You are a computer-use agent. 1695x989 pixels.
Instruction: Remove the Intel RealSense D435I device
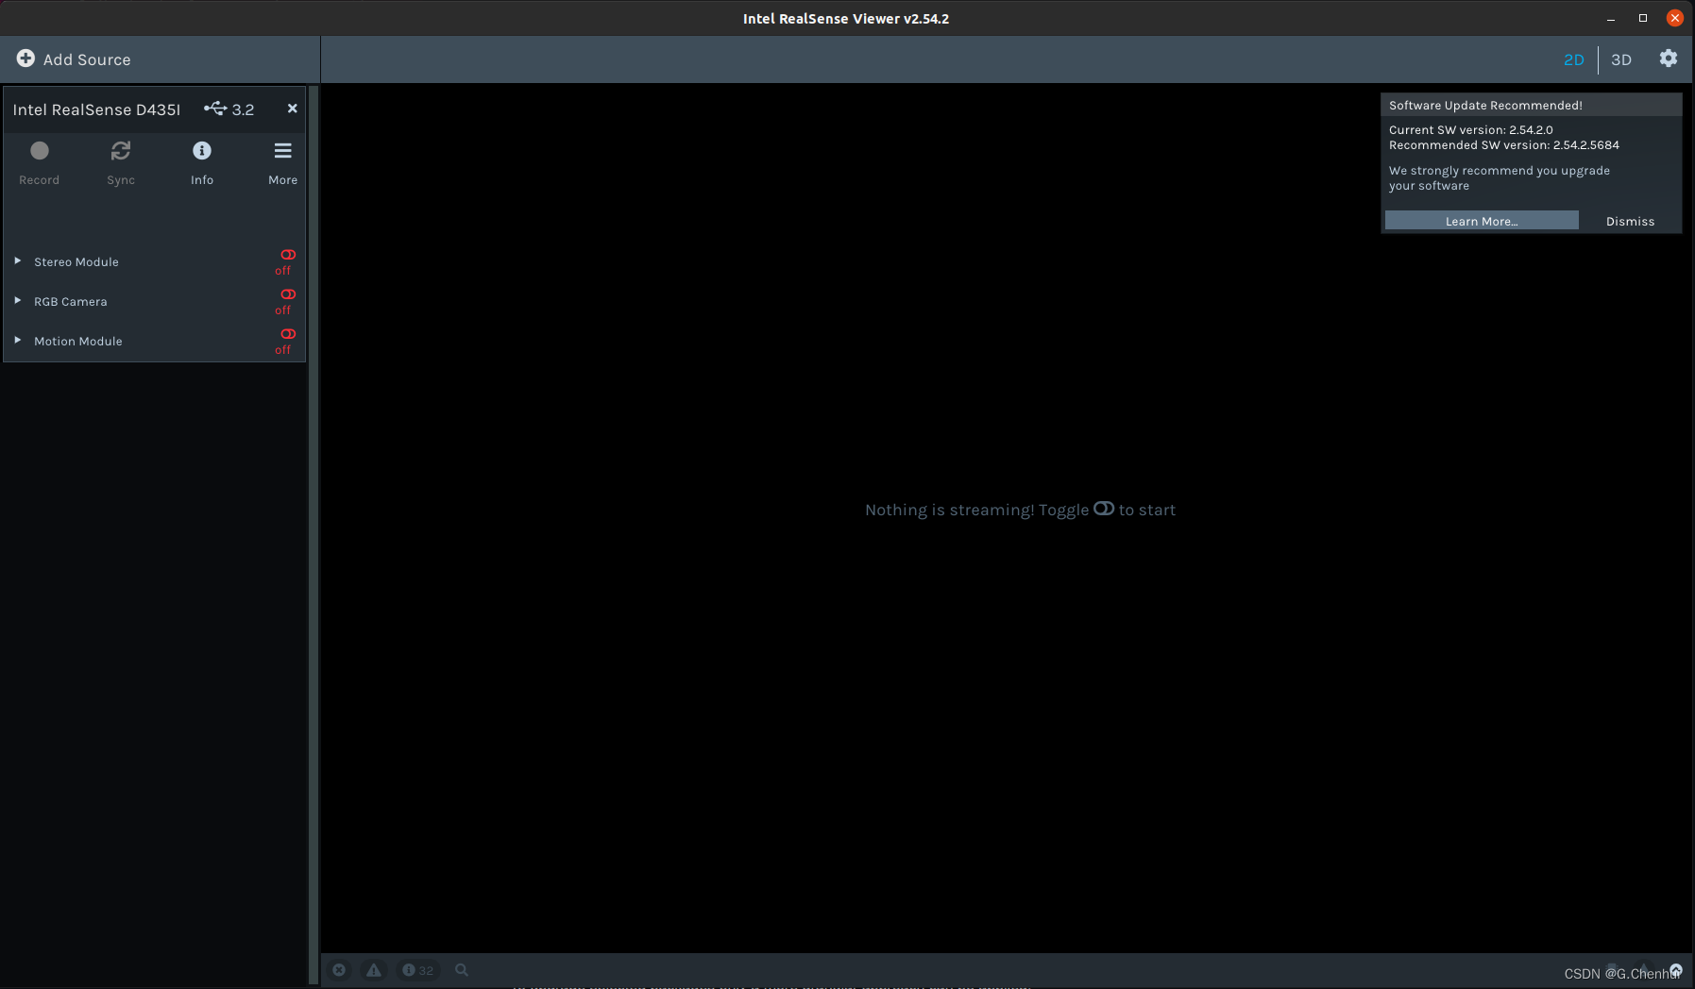[x=293, y=109]
